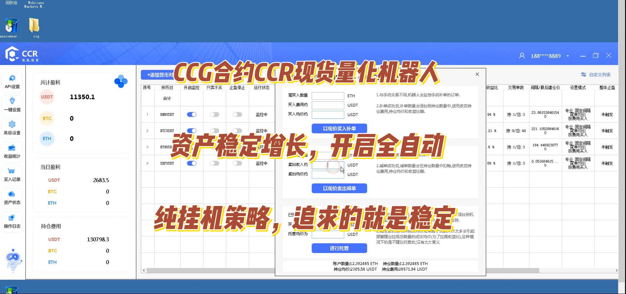
Task: Toggle 开启监控 for BTCUSDT
Action: click(192, 131)
